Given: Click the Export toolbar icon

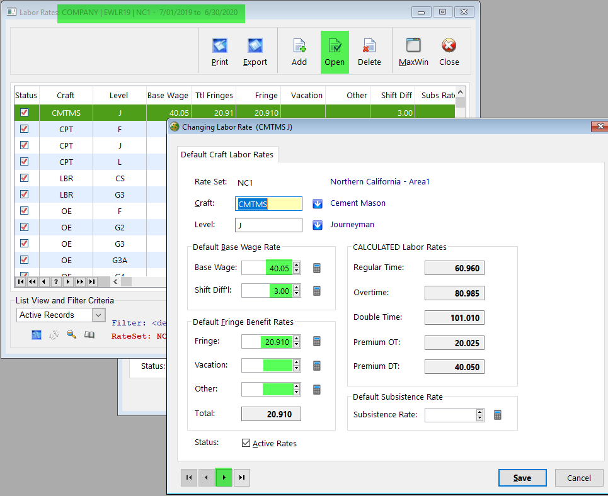Looking at the screenshot, I should coord(255,46).
